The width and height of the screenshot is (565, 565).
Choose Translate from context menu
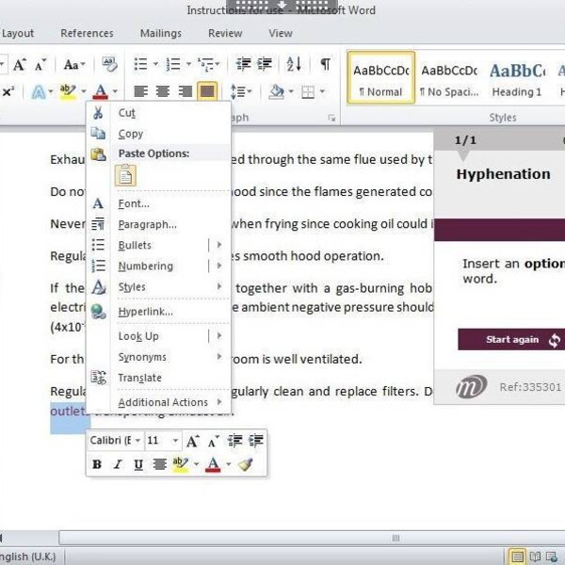click(158, 378)
